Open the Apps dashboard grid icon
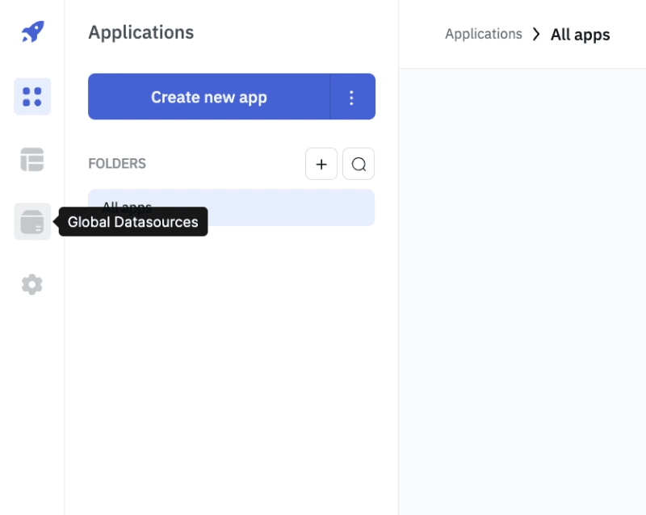 [x=32, y=97]
